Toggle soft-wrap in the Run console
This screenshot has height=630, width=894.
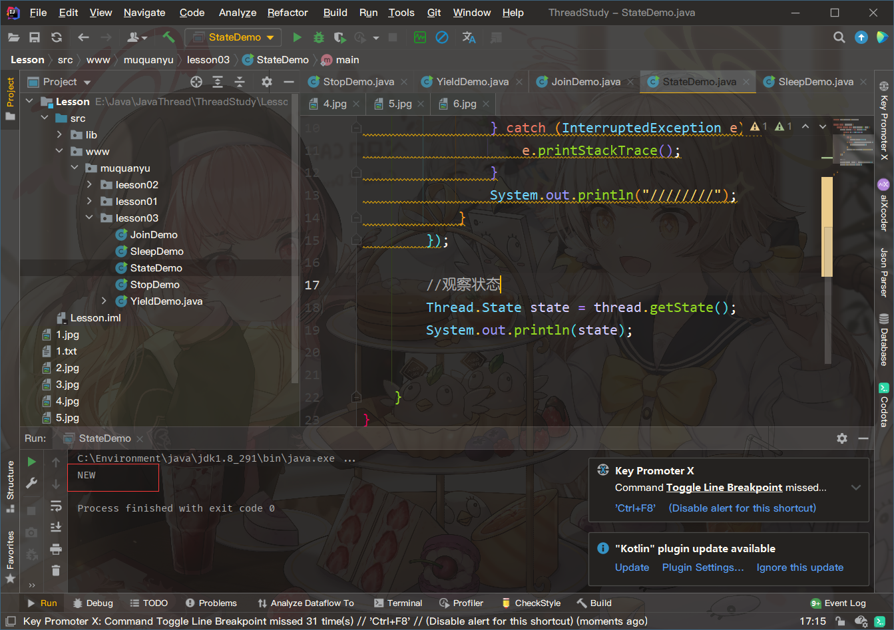[56, 506]
